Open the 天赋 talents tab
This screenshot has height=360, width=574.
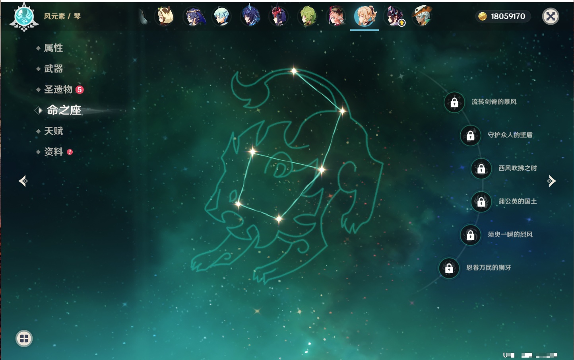[53, 131]
